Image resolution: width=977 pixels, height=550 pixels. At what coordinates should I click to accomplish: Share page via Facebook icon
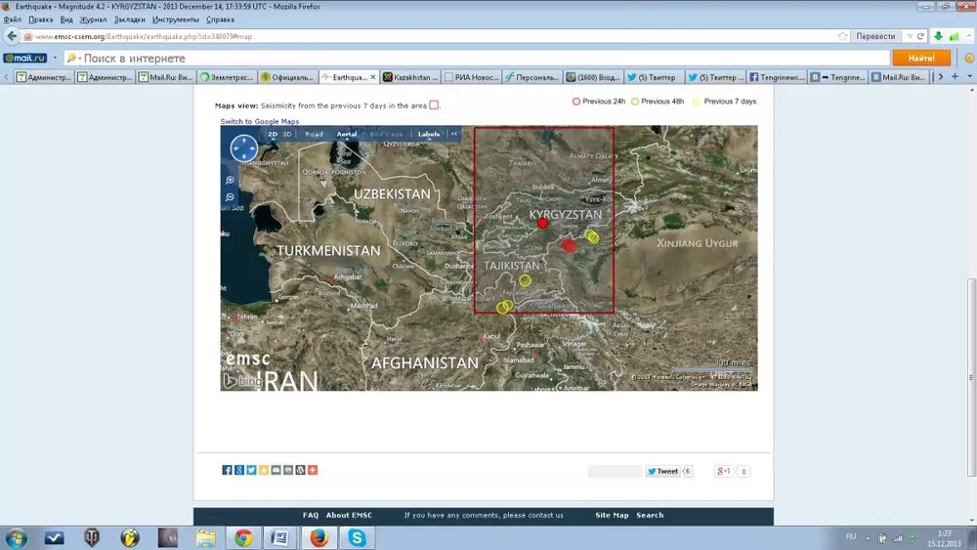pos(227,470)
